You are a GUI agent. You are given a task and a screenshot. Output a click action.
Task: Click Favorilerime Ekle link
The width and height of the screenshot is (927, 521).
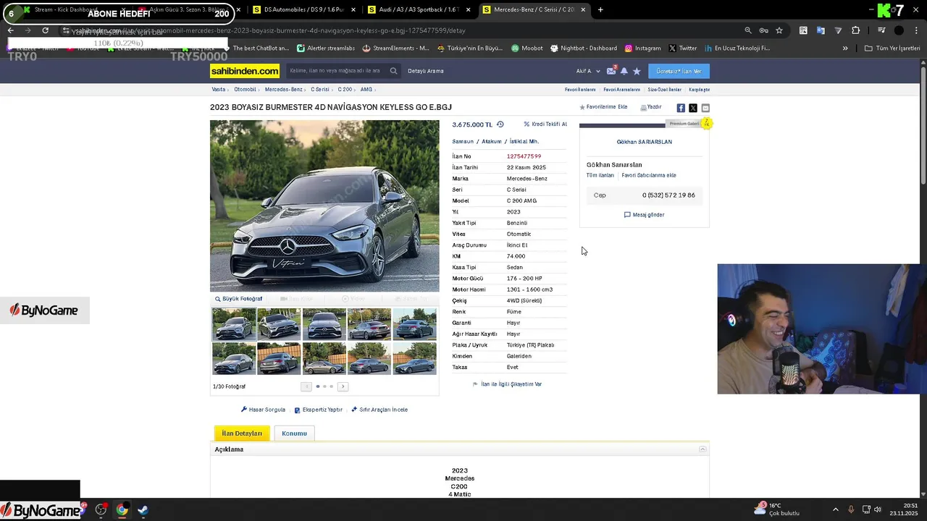[603, 107]
